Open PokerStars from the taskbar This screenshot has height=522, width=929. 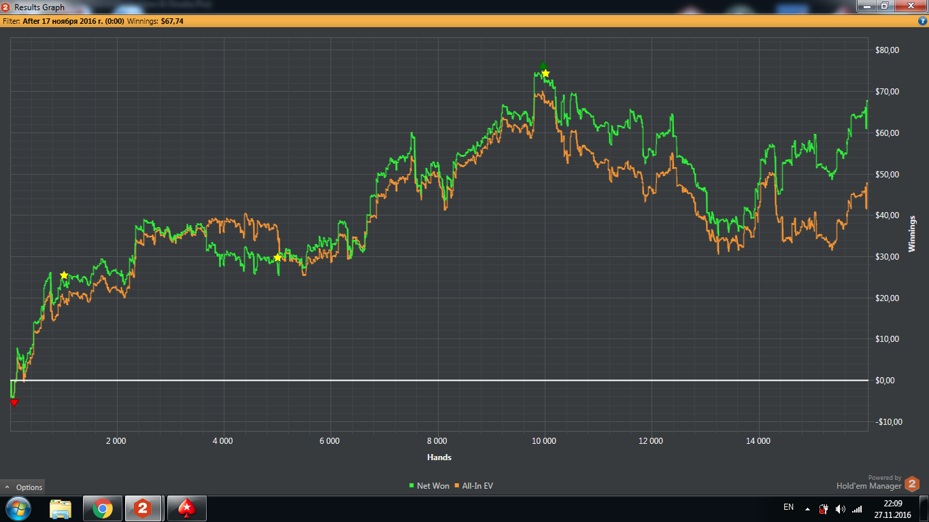tap(186, 508)
